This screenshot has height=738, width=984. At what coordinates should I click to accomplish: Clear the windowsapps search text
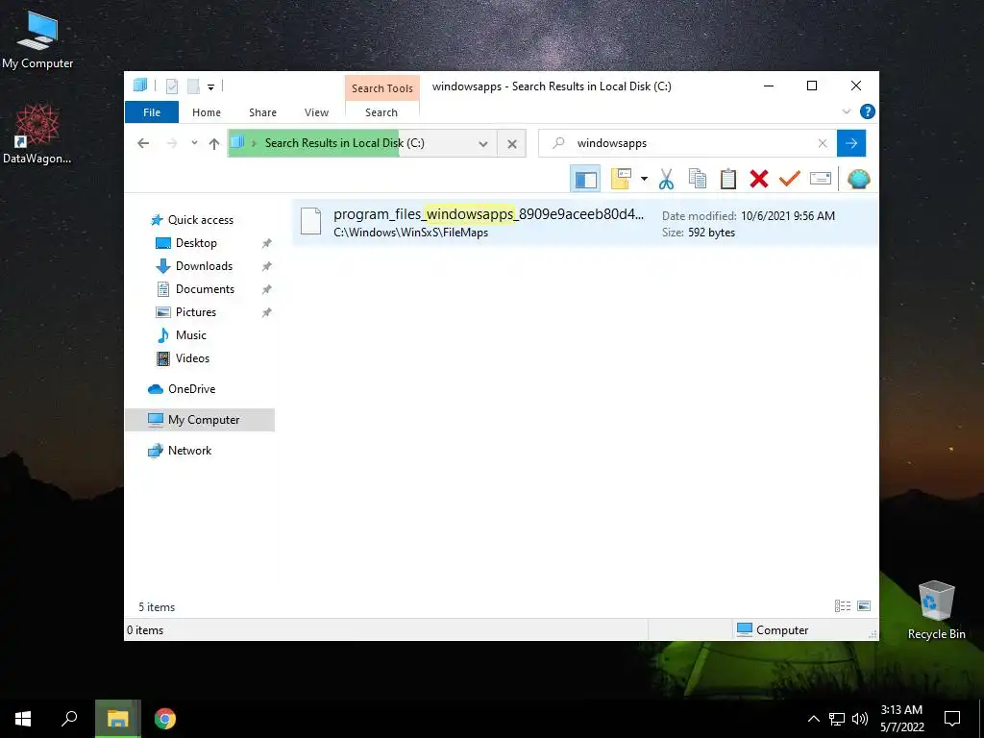pyautogui.click(x=823, y=144)
